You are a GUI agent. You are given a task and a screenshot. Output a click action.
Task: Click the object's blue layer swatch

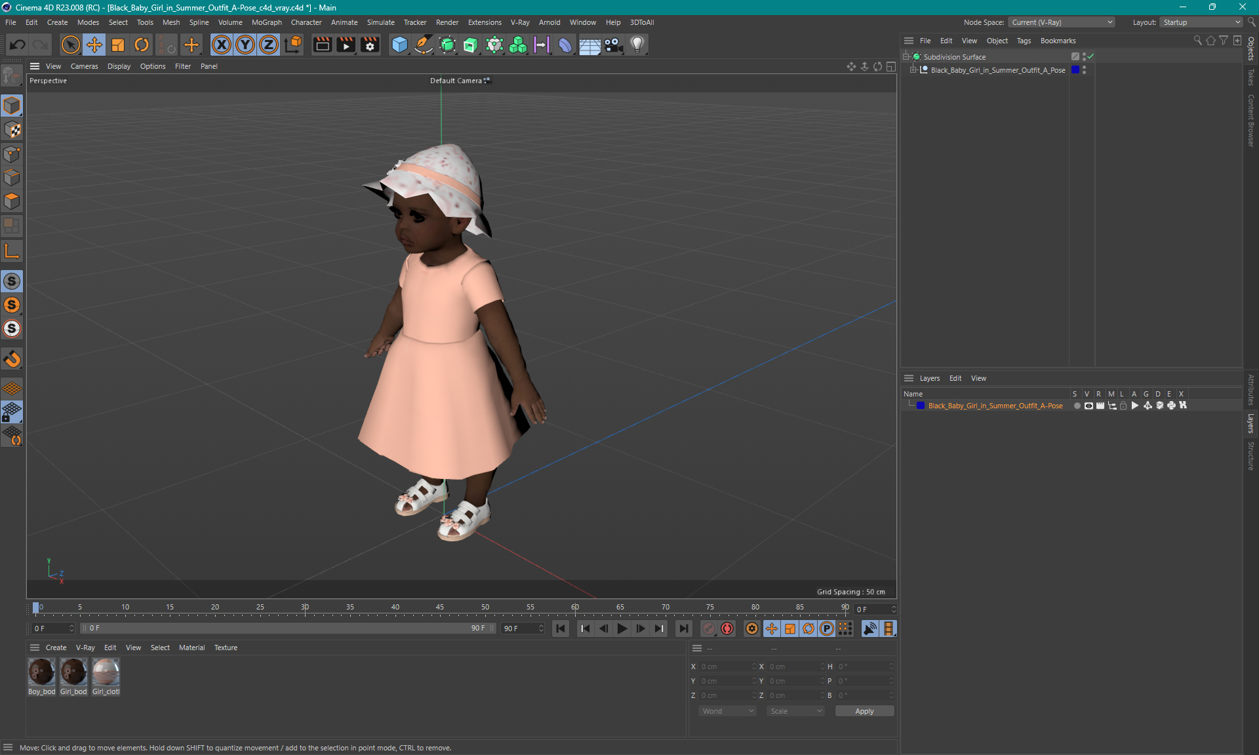point(1075,70)
